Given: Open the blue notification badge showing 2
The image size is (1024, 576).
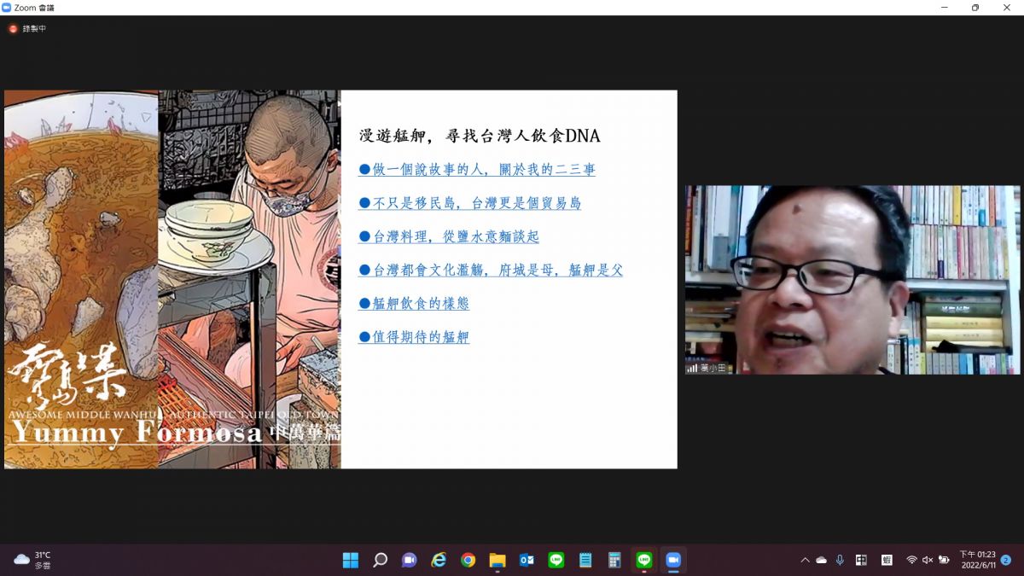Looking at the screenshot, I should 1006,560.
